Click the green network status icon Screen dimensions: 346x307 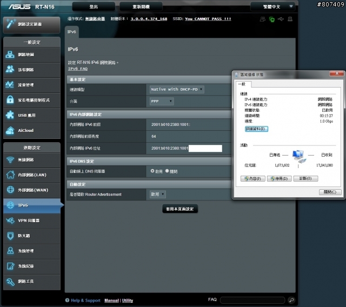(x=272, y=19)
